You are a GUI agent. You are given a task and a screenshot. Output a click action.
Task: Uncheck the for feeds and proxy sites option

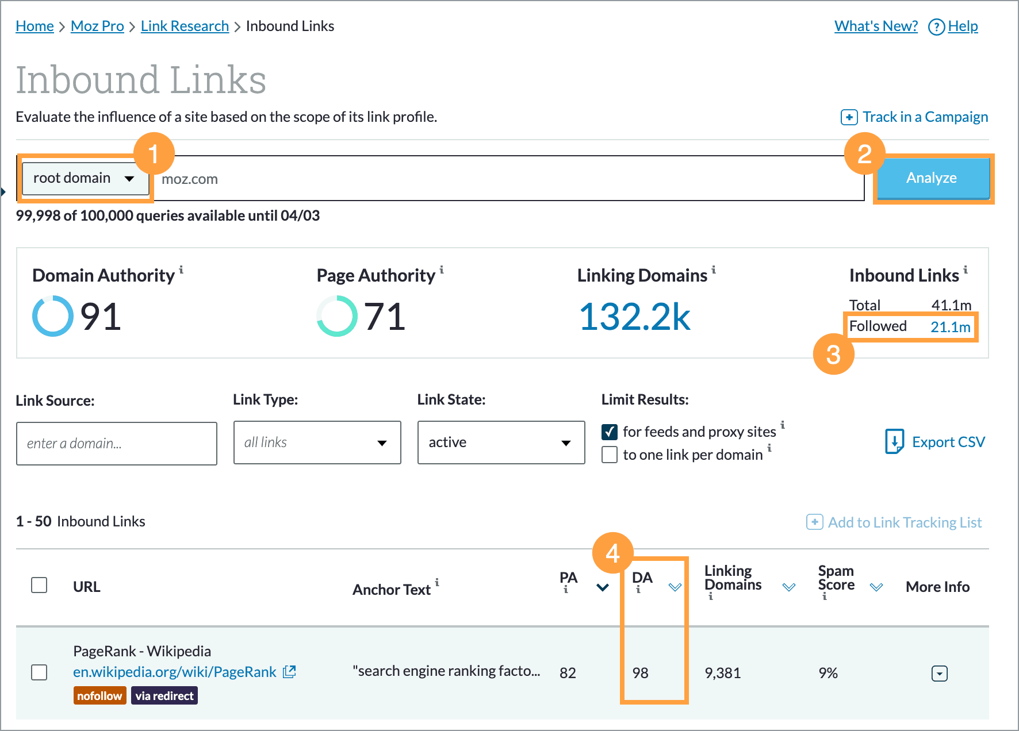(609, 432)
